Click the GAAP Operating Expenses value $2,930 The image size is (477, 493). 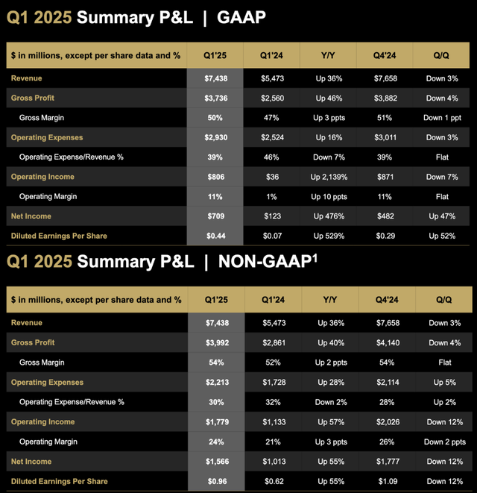(x=214, y=137)
